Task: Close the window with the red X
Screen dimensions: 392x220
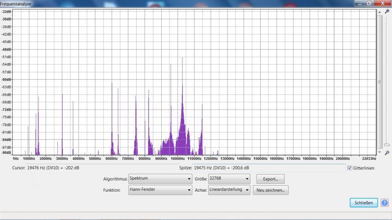Action: pyautogui.click(x=382, y=3)
